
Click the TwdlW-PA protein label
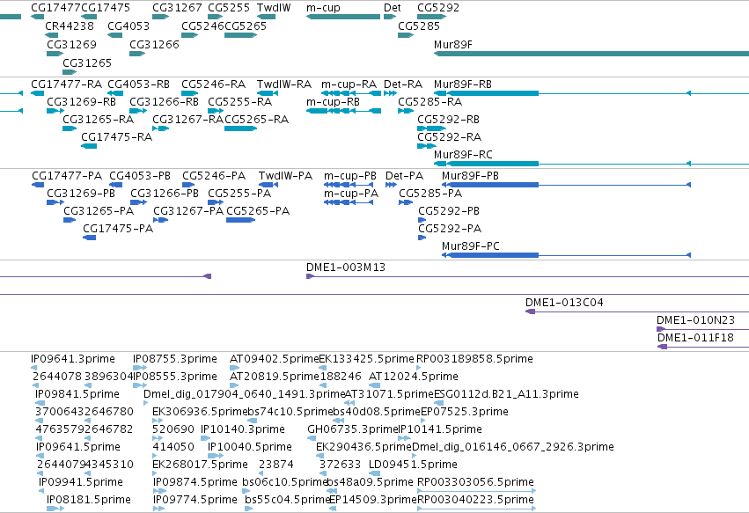tap(286, 176)
